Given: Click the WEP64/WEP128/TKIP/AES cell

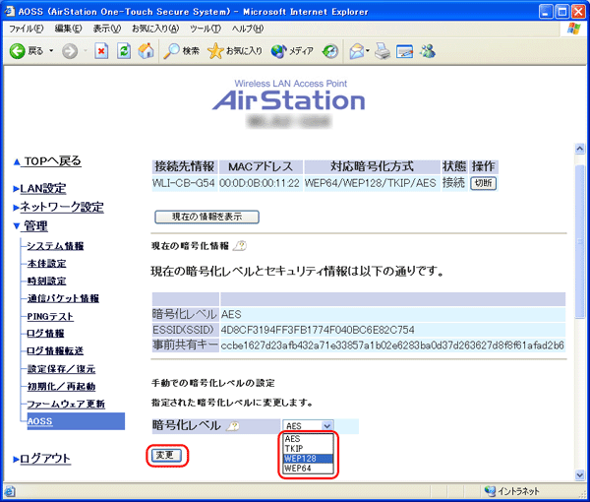Looking at the screenshot, I should pyautogui.click(x=371, y=183).
